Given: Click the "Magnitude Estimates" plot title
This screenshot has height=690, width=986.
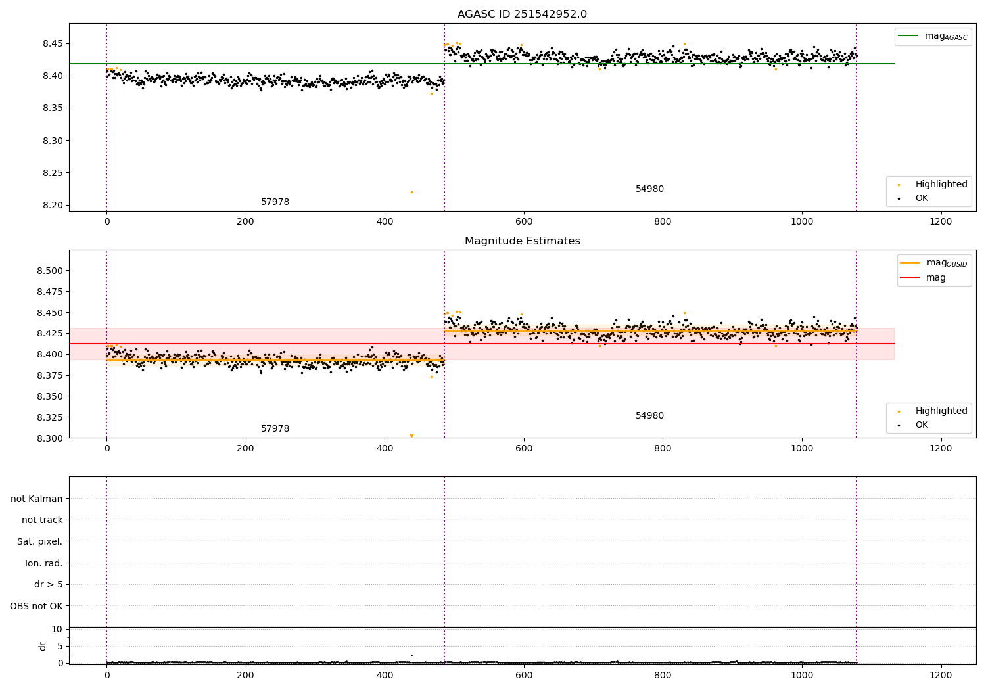Looking at the screenshot, I should [522, 241].
